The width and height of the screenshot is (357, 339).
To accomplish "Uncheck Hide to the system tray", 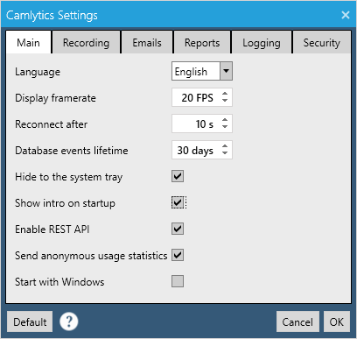I will point(178,176).
